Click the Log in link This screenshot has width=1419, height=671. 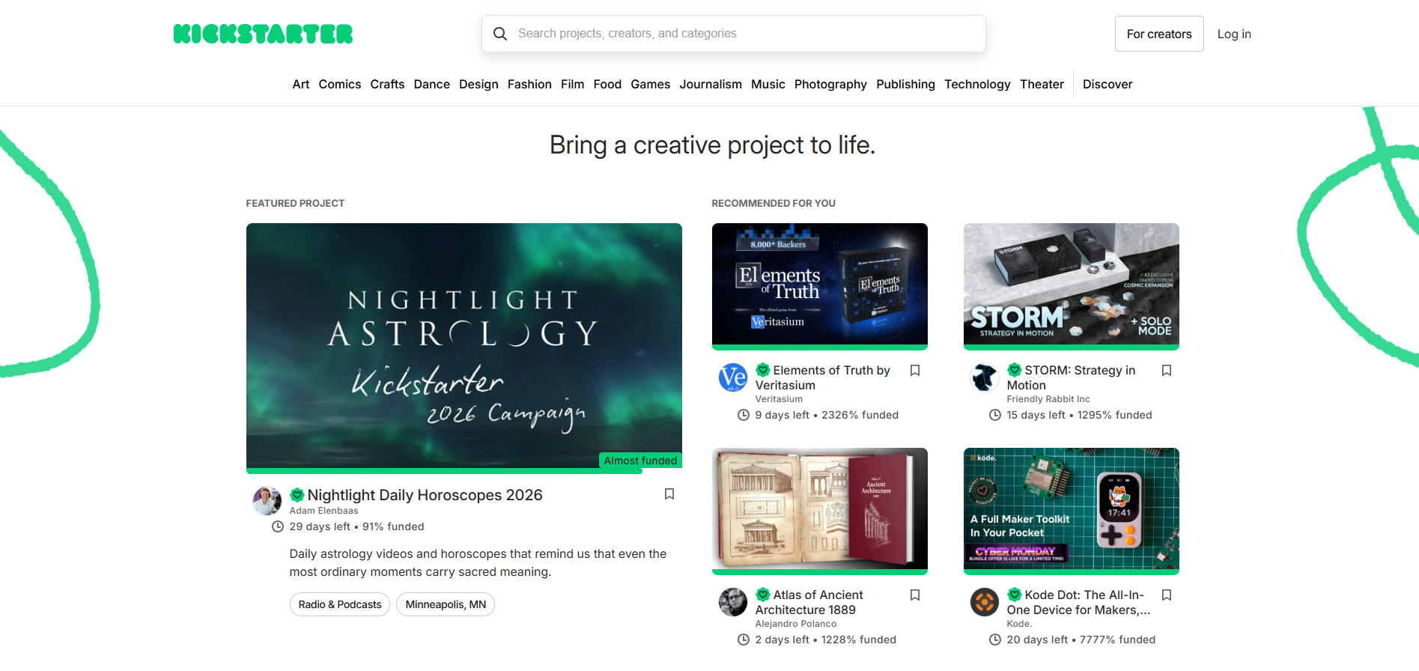tap(1234, 34)
